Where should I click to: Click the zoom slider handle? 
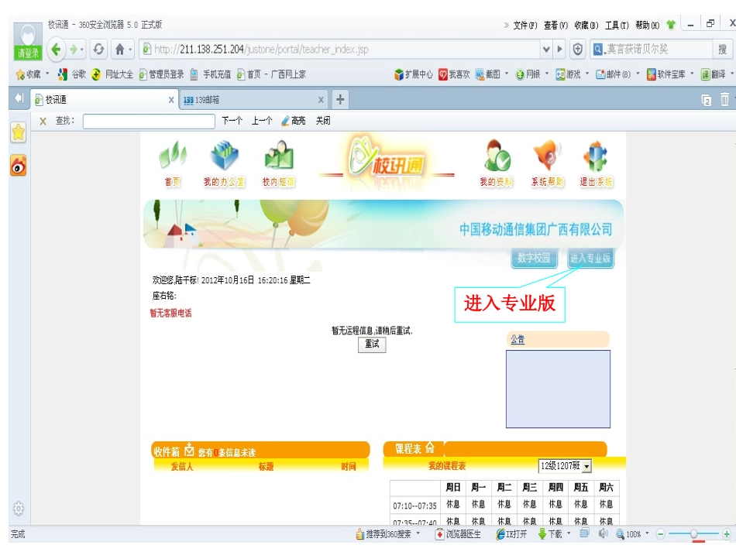click(x=693, y=533)
